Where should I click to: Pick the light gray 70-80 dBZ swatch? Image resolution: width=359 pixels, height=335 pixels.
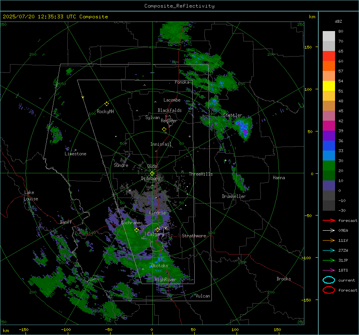pyautogui.click(x=329, y=36)
